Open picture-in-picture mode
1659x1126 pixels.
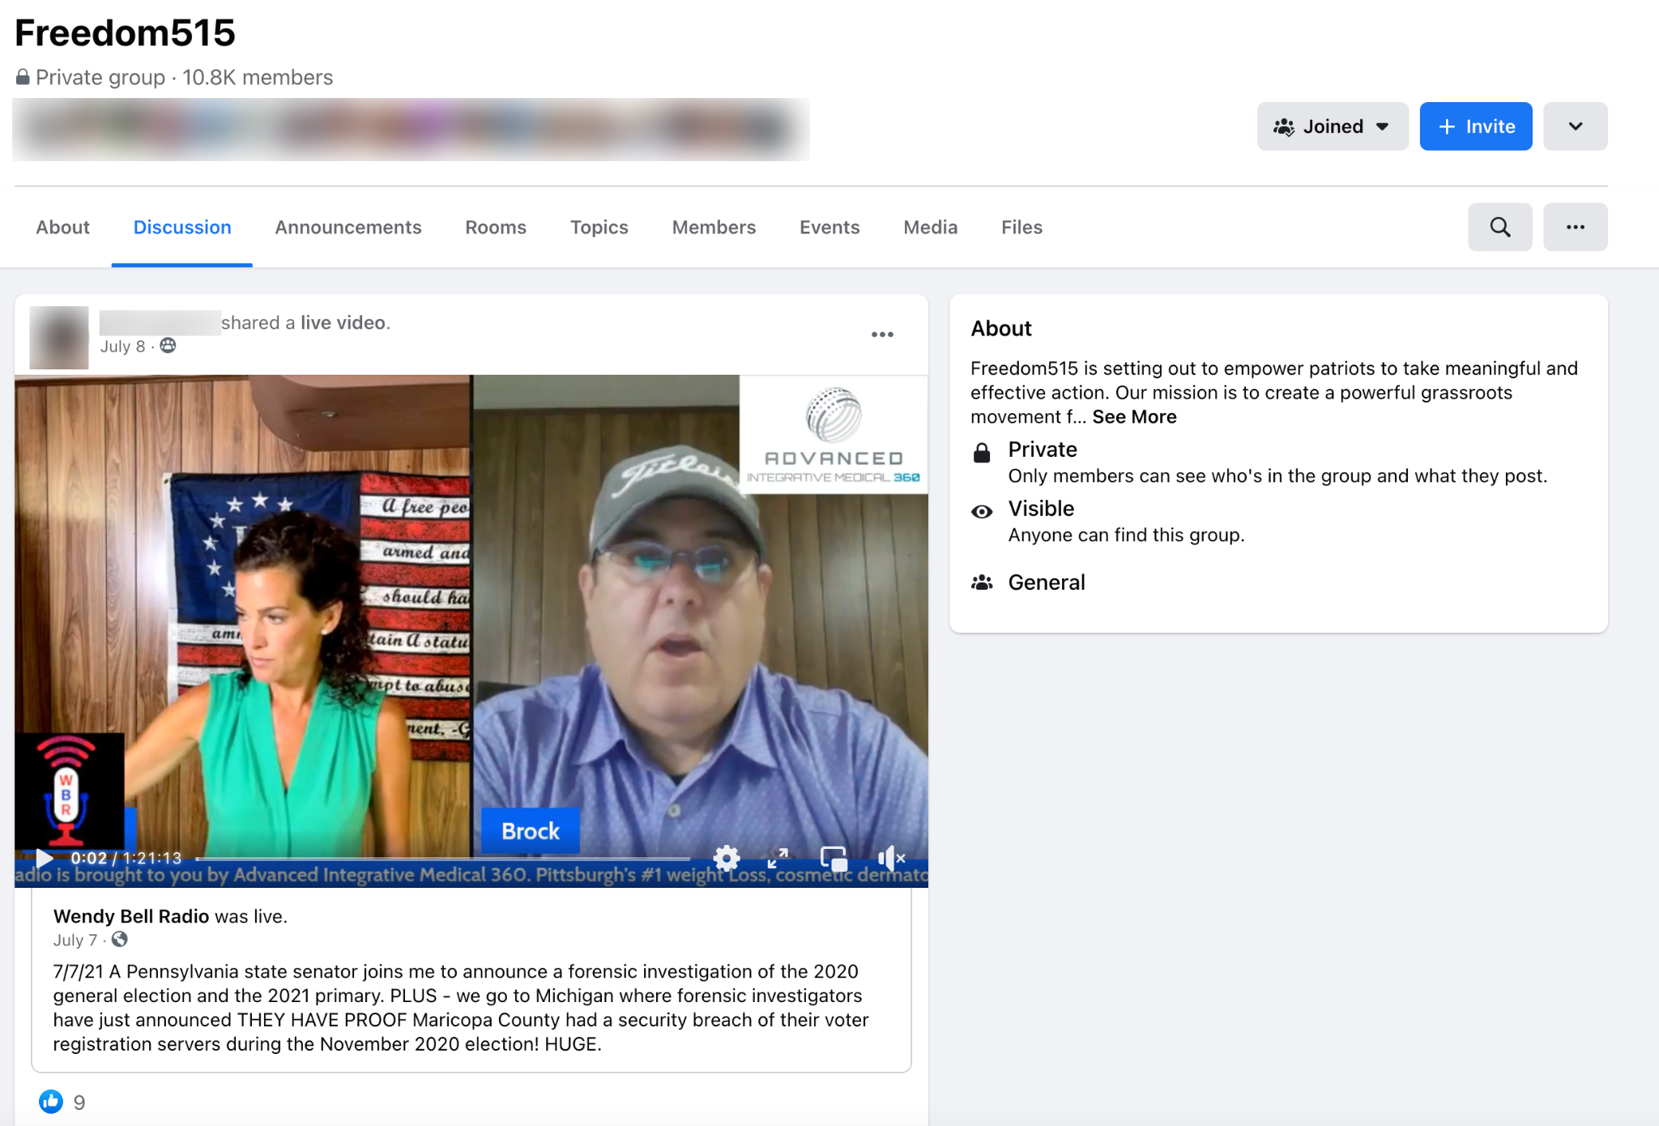834,859
